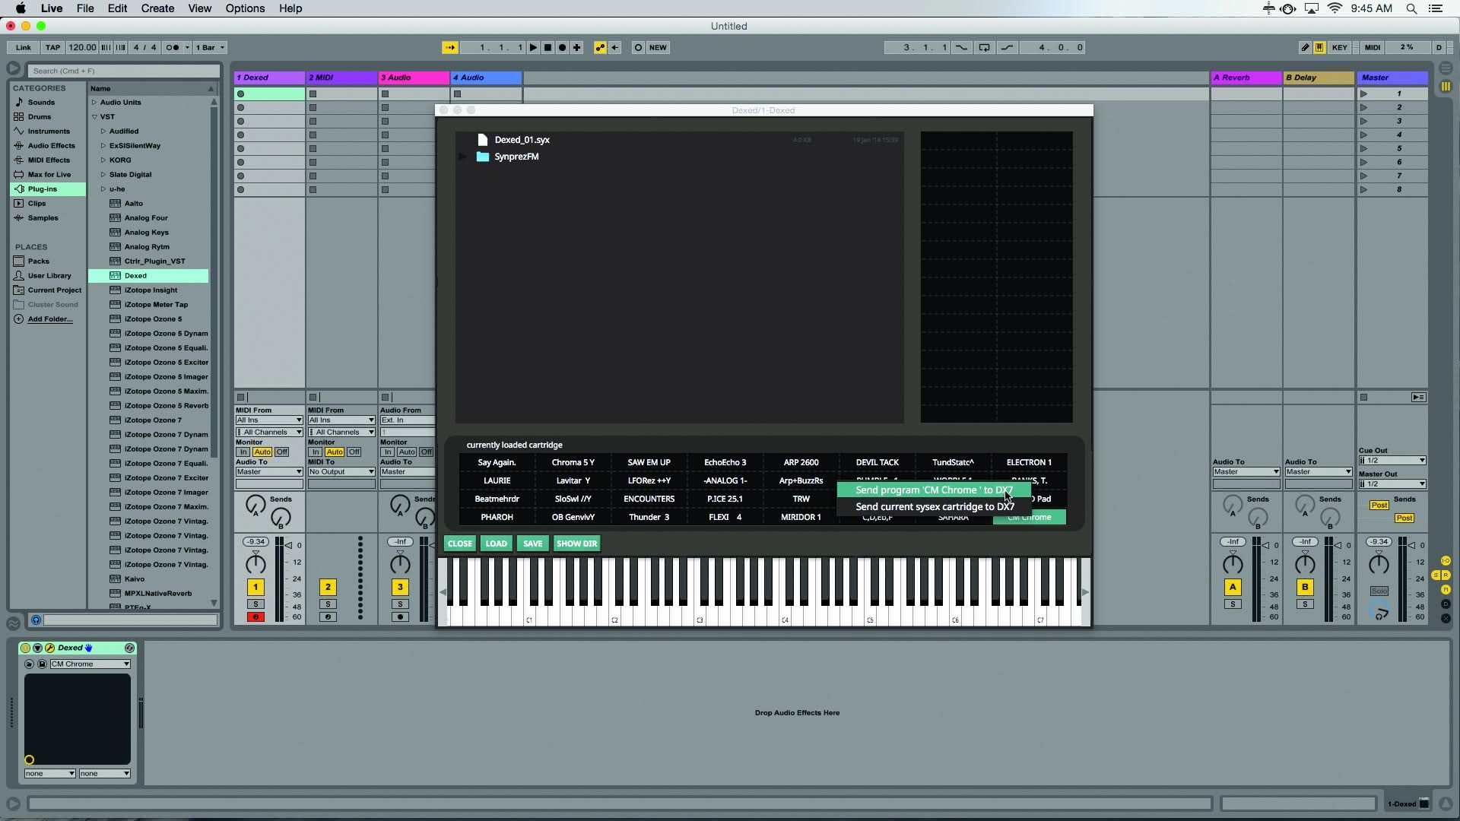The width and height of the screenshot is (1460, 821).
Task: Open the File menu
Action: coord(85,8)
